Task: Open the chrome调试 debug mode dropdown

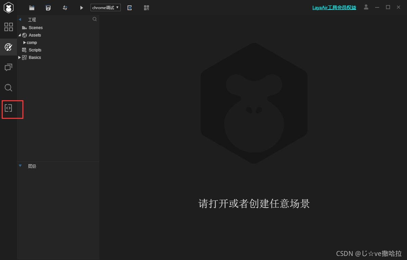Action: [x=105, y=7]
